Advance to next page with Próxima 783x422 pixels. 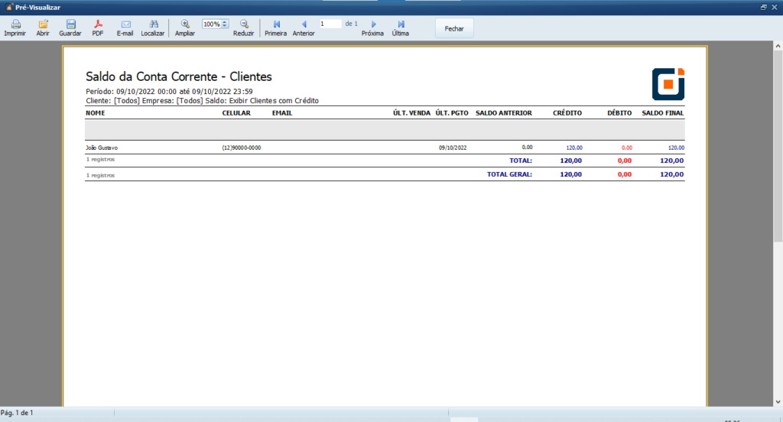pyautogui.click(x=373, y=24)
